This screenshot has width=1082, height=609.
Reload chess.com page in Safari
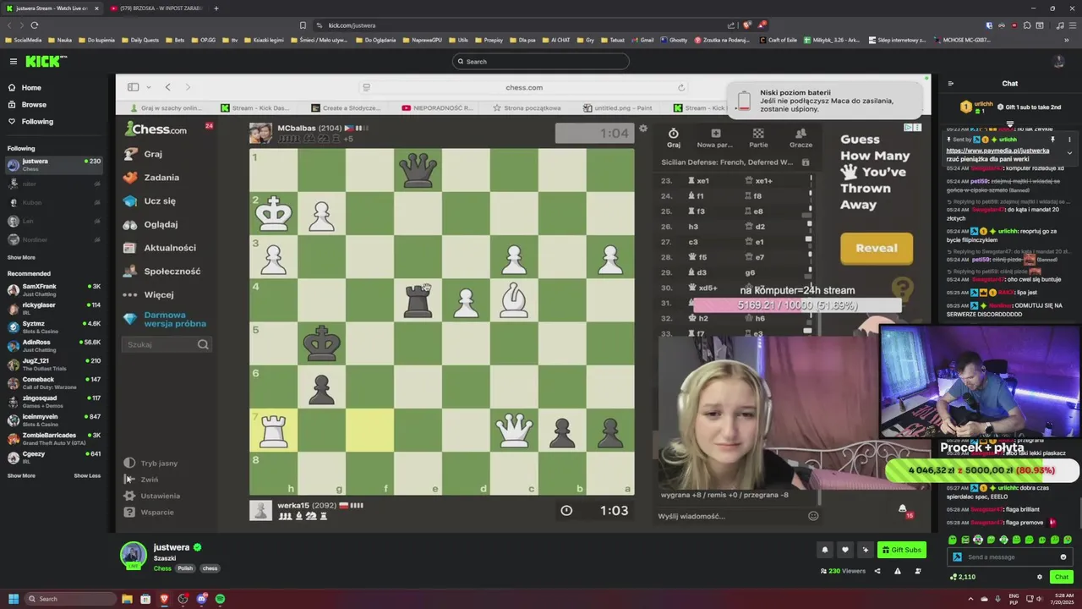pyautogui.click(x=680, y=87)
